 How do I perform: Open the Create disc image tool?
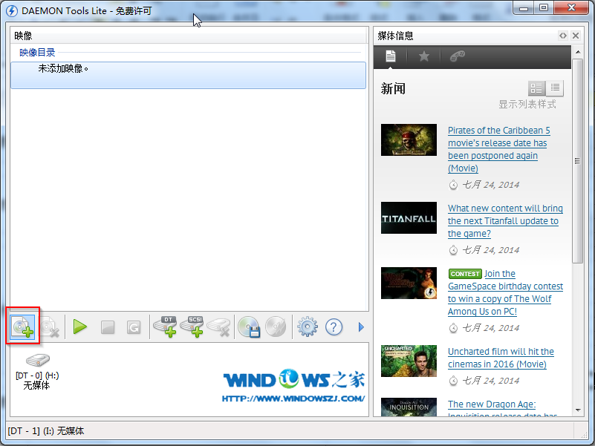[249, 327]
